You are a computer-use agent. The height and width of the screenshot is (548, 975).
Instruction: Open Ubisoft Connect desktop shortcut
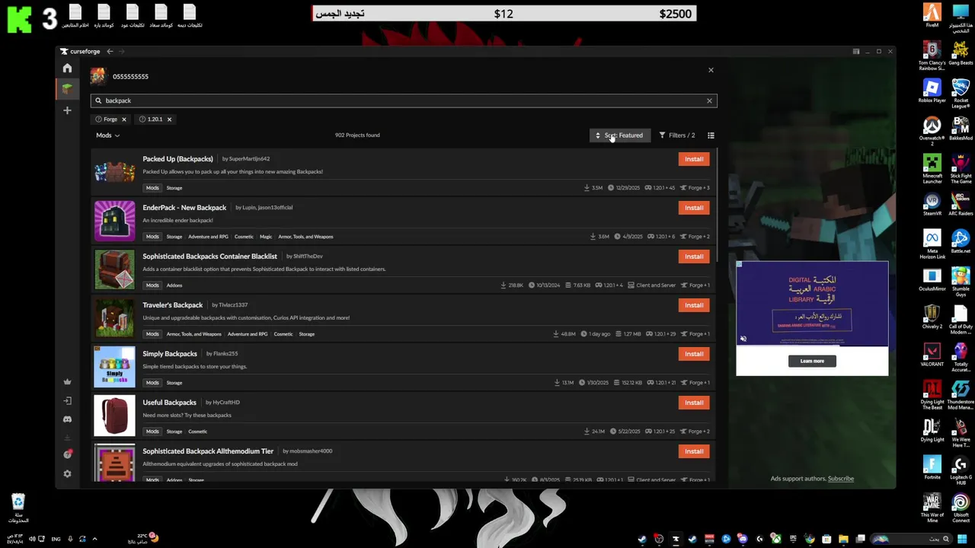(961, 508)
